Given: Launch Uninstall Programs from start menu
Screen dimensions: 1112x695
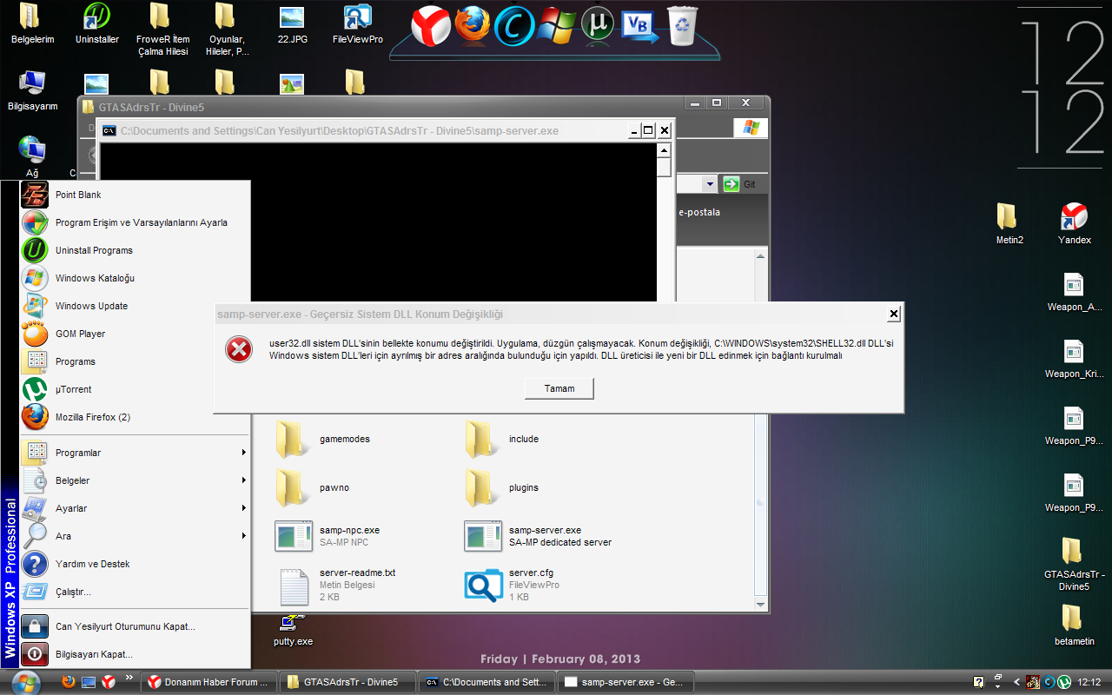Looking at the screenshot, I should coord(135,251).
